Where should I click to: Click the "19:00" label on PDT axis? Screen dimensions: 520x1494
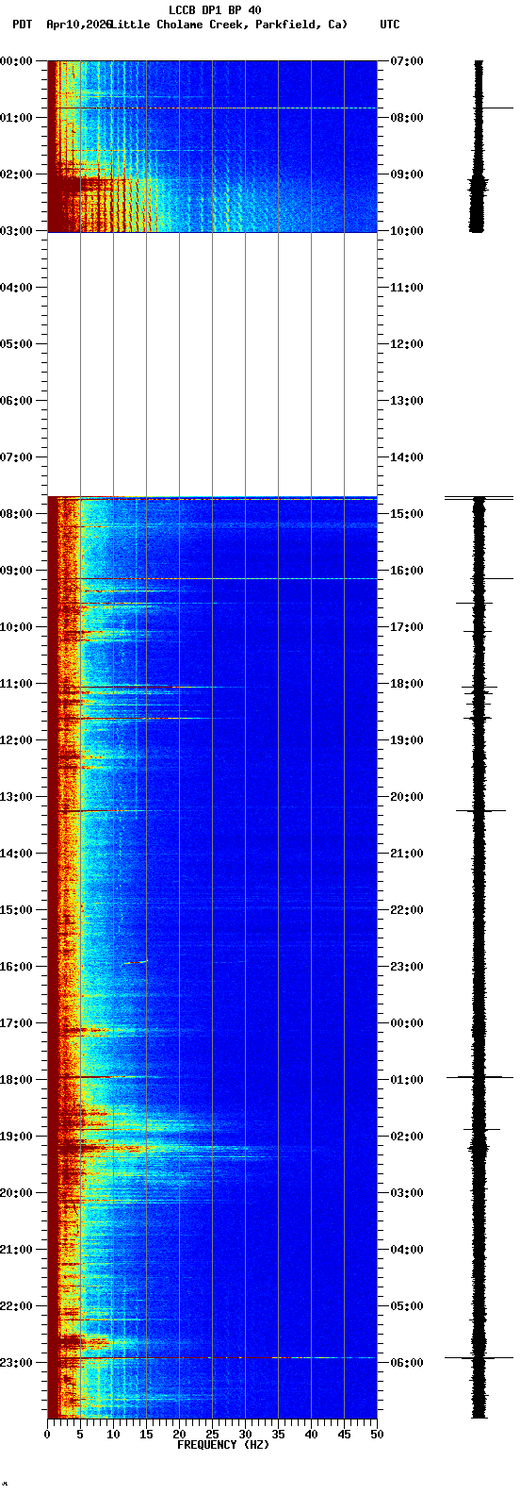point(16,1137)
